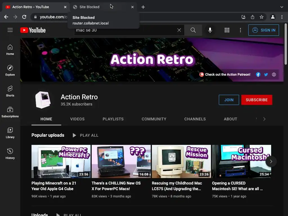Open Subscriptions in the sidebar
This screenshot has height=216, width=288.
(x=10, y=112)
